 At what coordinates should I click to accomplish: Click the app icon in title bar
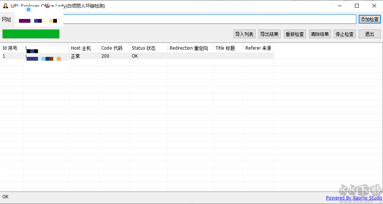point(5,6)
